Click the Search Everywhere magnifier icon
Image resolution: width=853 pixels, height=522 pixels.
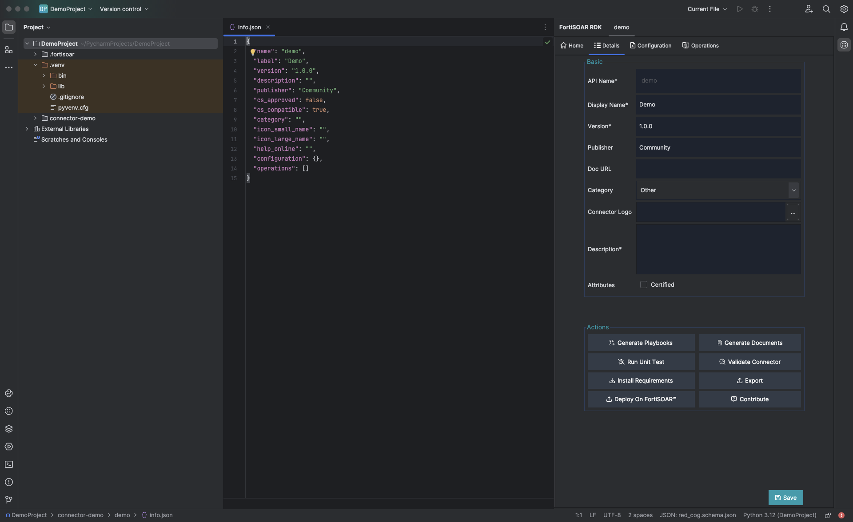826,9
